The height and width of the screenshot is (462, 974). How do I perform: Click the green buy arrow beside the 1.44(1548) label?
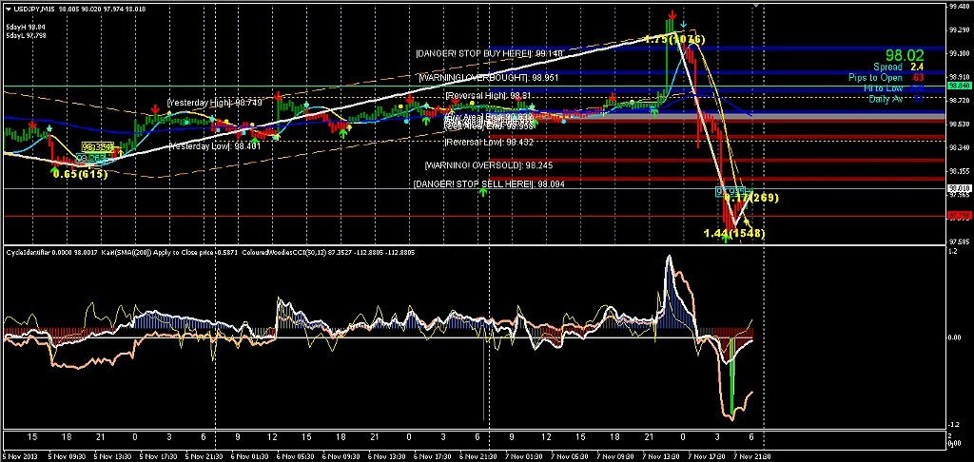726,238
